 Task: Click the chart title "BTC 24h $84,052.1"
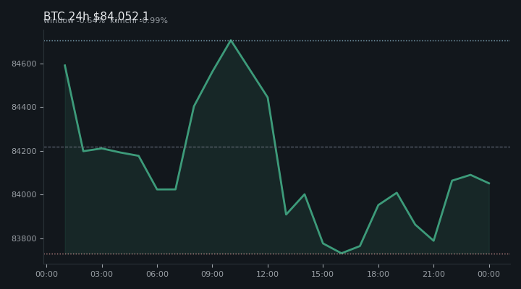point(96,17)
